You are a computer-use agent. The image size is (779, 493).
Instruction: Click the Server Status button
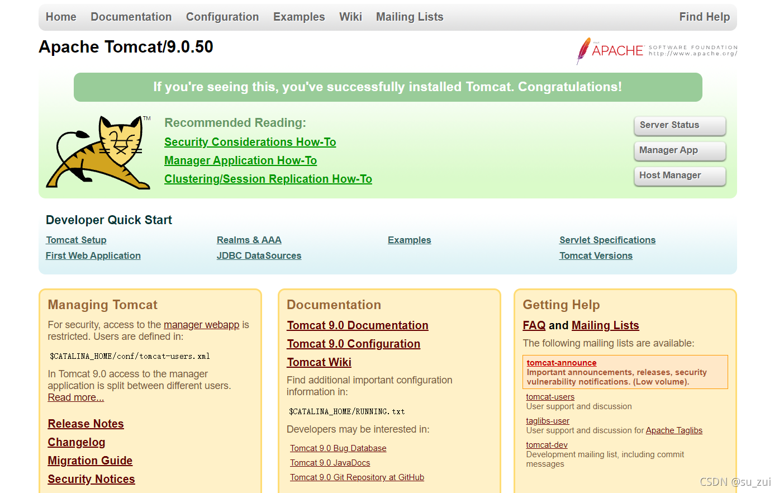(x=680, y=125)
